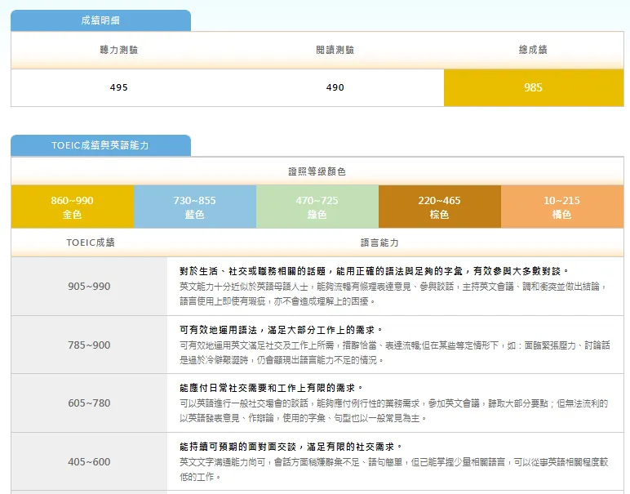Click the blue 730~855 藍色 swatch
The height and width of the screenshot is (494, 630).
195,207
